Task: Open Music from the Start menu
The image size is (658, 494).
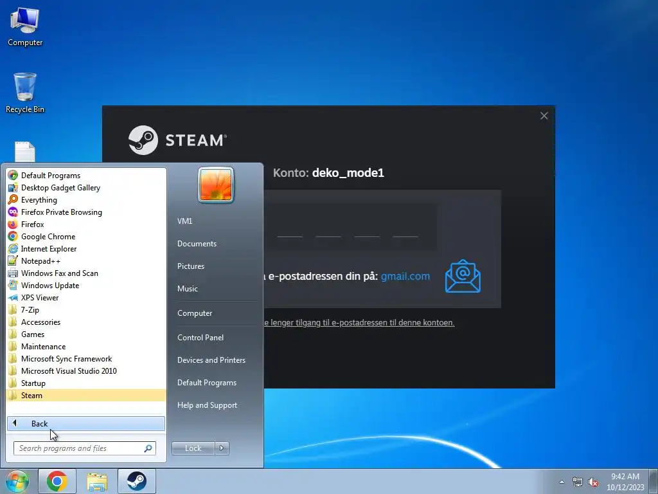Action: point(187,289)
